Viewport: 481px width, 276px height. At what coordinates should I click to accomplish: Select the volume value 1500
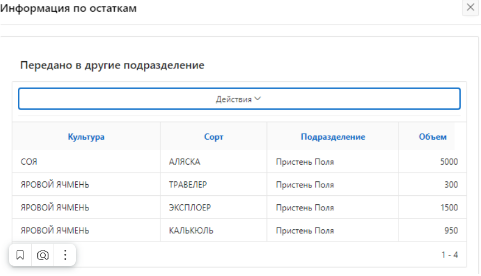point(448,208)
